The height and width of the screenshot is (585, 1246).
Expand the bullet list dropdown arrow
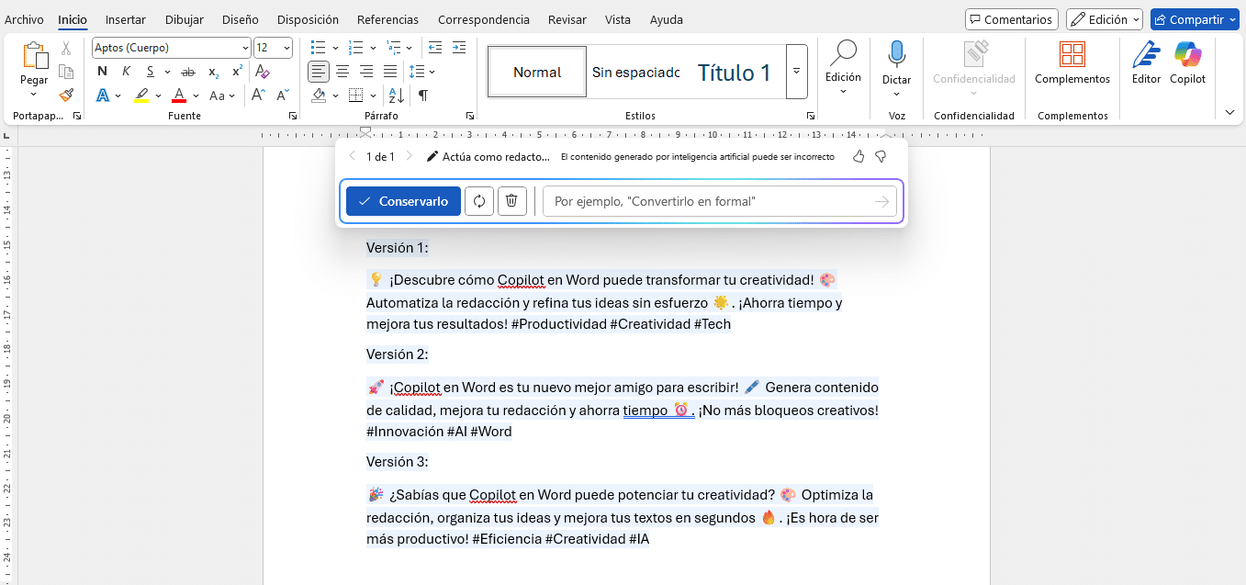[335, 48]
